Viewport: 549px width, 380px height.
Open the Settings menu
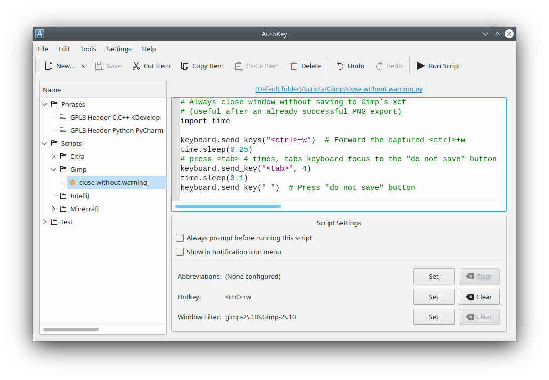click(119, 49)
